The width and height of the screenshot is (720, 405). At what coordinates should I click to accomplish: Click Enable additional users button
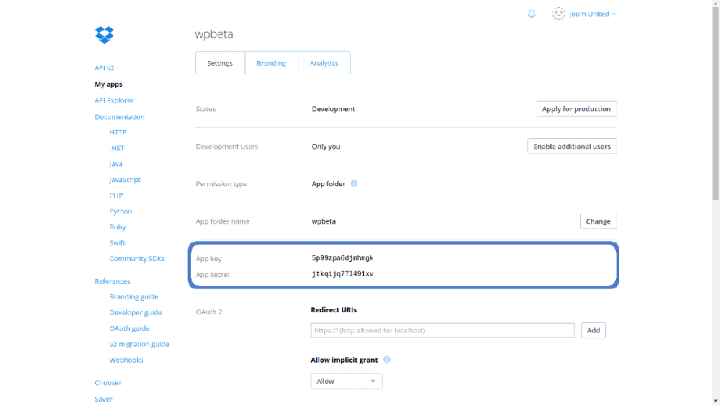(x=571, y=146)
